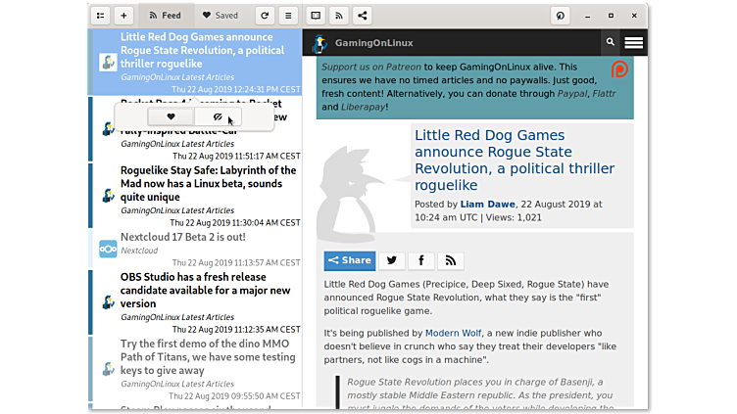Image resolution: width=737 pixels, height=414 pixels.
Task: Switch to the Saved tab
Action: [x=220, y=16]
